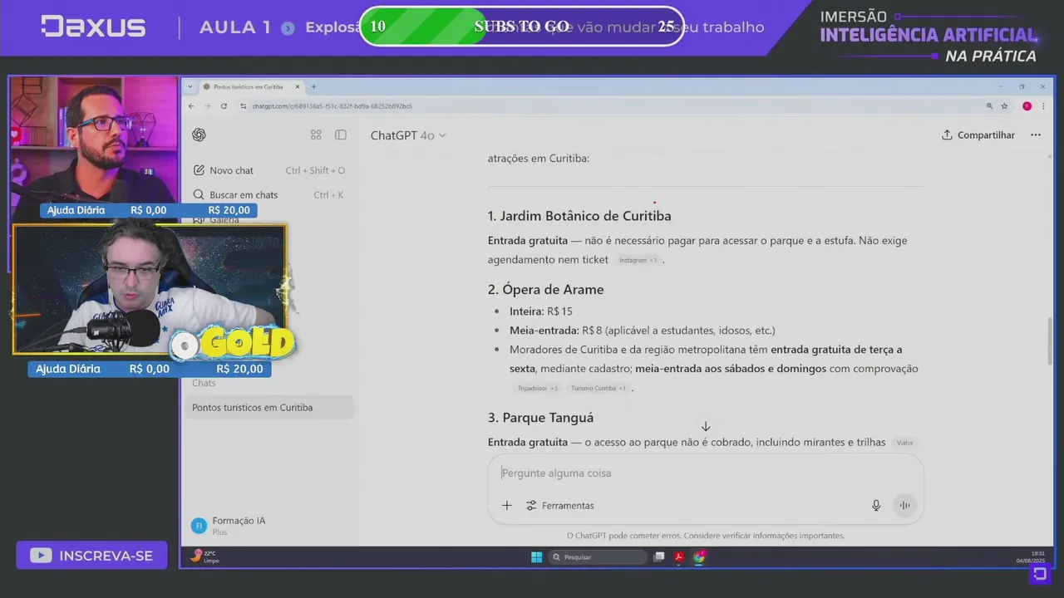The image size is (1064, 598).
Task: Click the zoom magnifier icon in address bar
Action: 989,106
